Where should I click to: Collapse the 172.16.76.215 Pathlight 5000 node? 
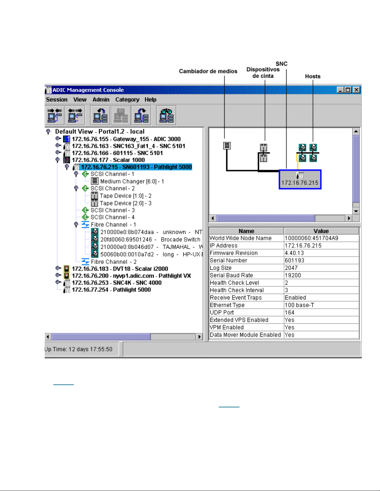67,167
